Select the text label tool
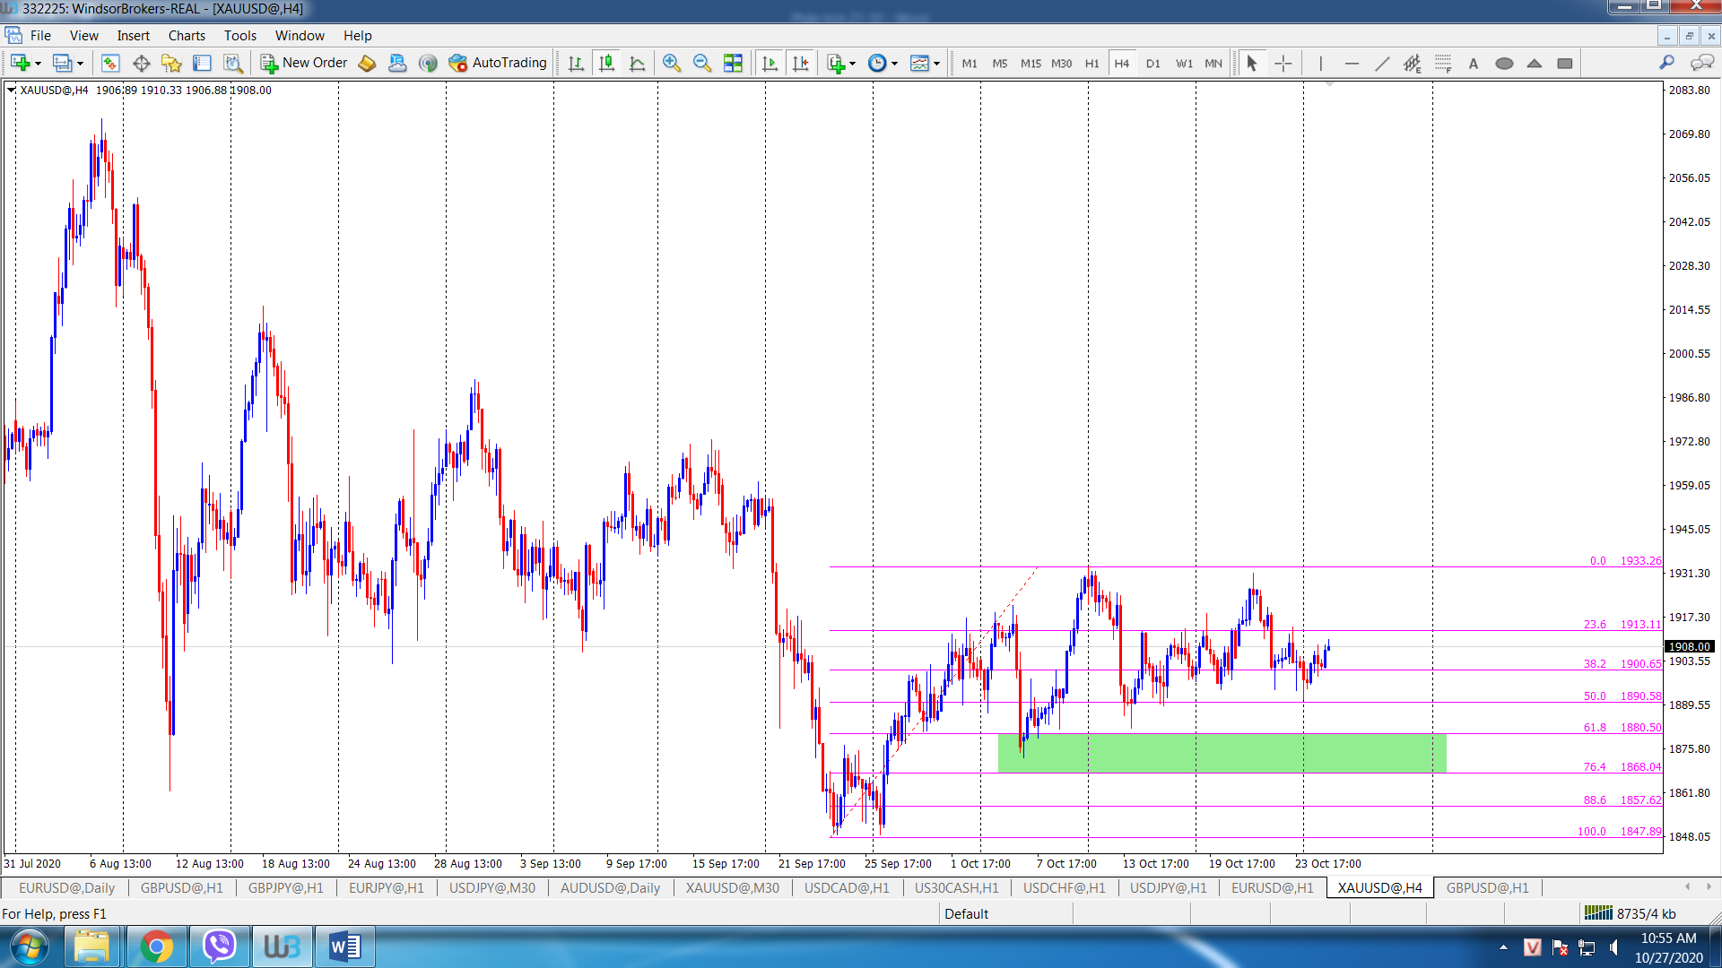Screen dimensions: 1722x968 coord(1474,63)
